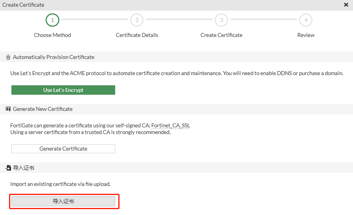Open the Fortinet_CA_SSL link
353x215 pixels.
pos(171,126)
